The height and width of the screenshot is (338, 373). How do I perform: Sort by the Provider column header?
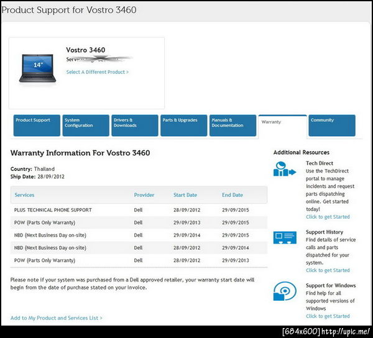144,195
